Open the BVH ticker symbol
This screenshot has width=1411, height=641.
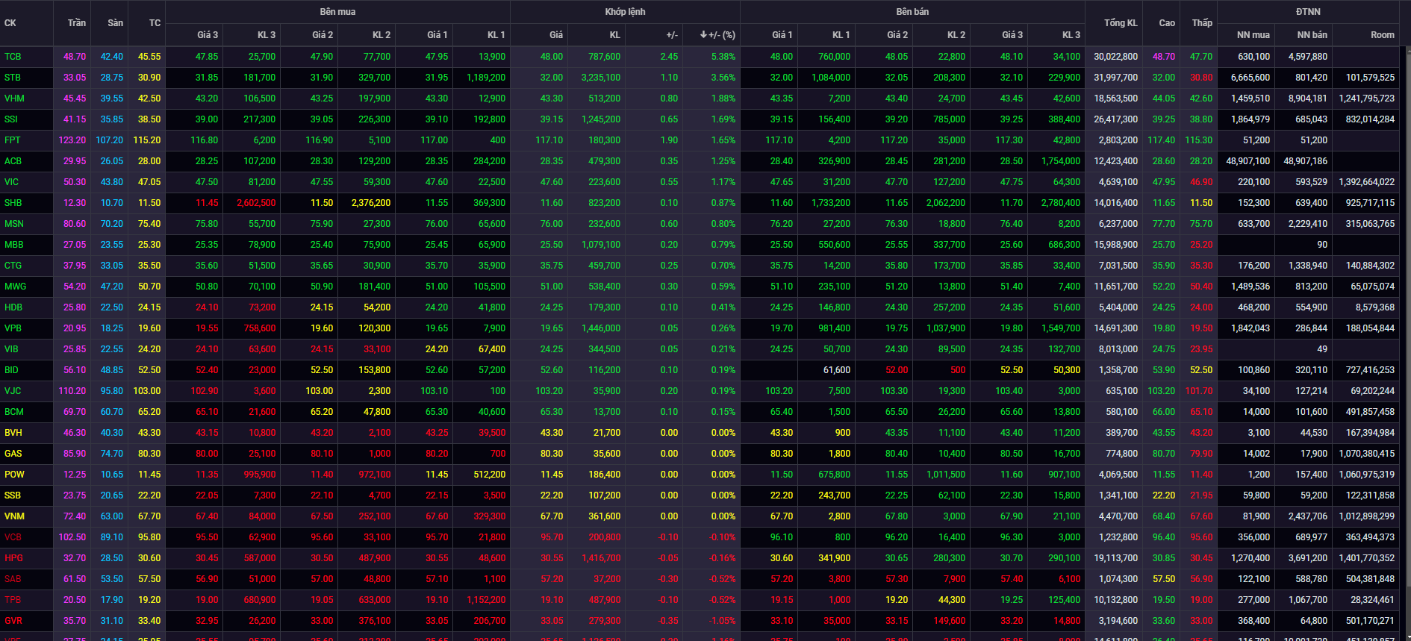pyautogui.click(x=13, y=433)
